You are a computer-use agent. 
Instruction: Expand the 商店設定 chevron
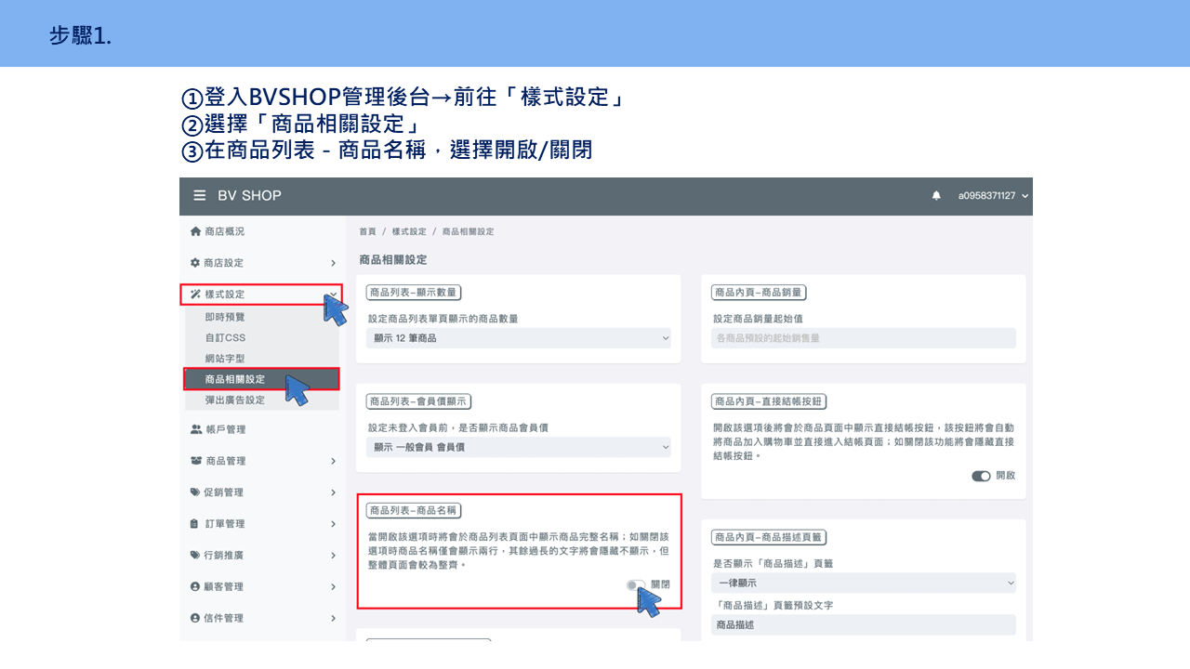click(333, 264)
